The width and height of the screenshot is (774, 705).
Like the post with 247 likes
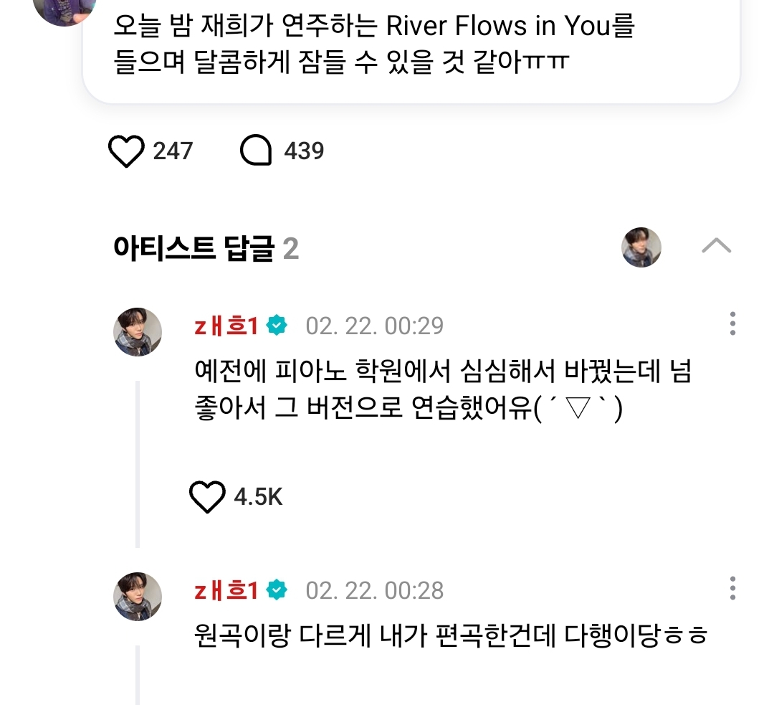[x=126, y=151]
